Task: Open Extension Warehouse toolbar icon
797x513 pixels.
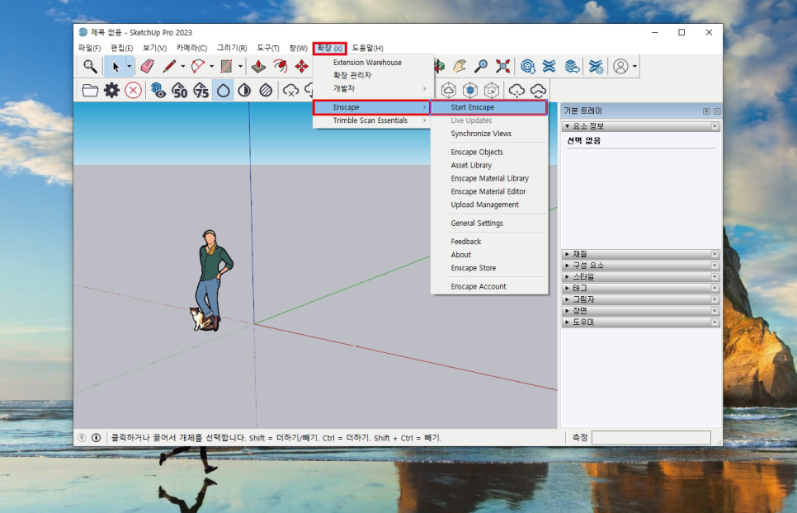Action: pyautogui.click(x=549, y=67)
